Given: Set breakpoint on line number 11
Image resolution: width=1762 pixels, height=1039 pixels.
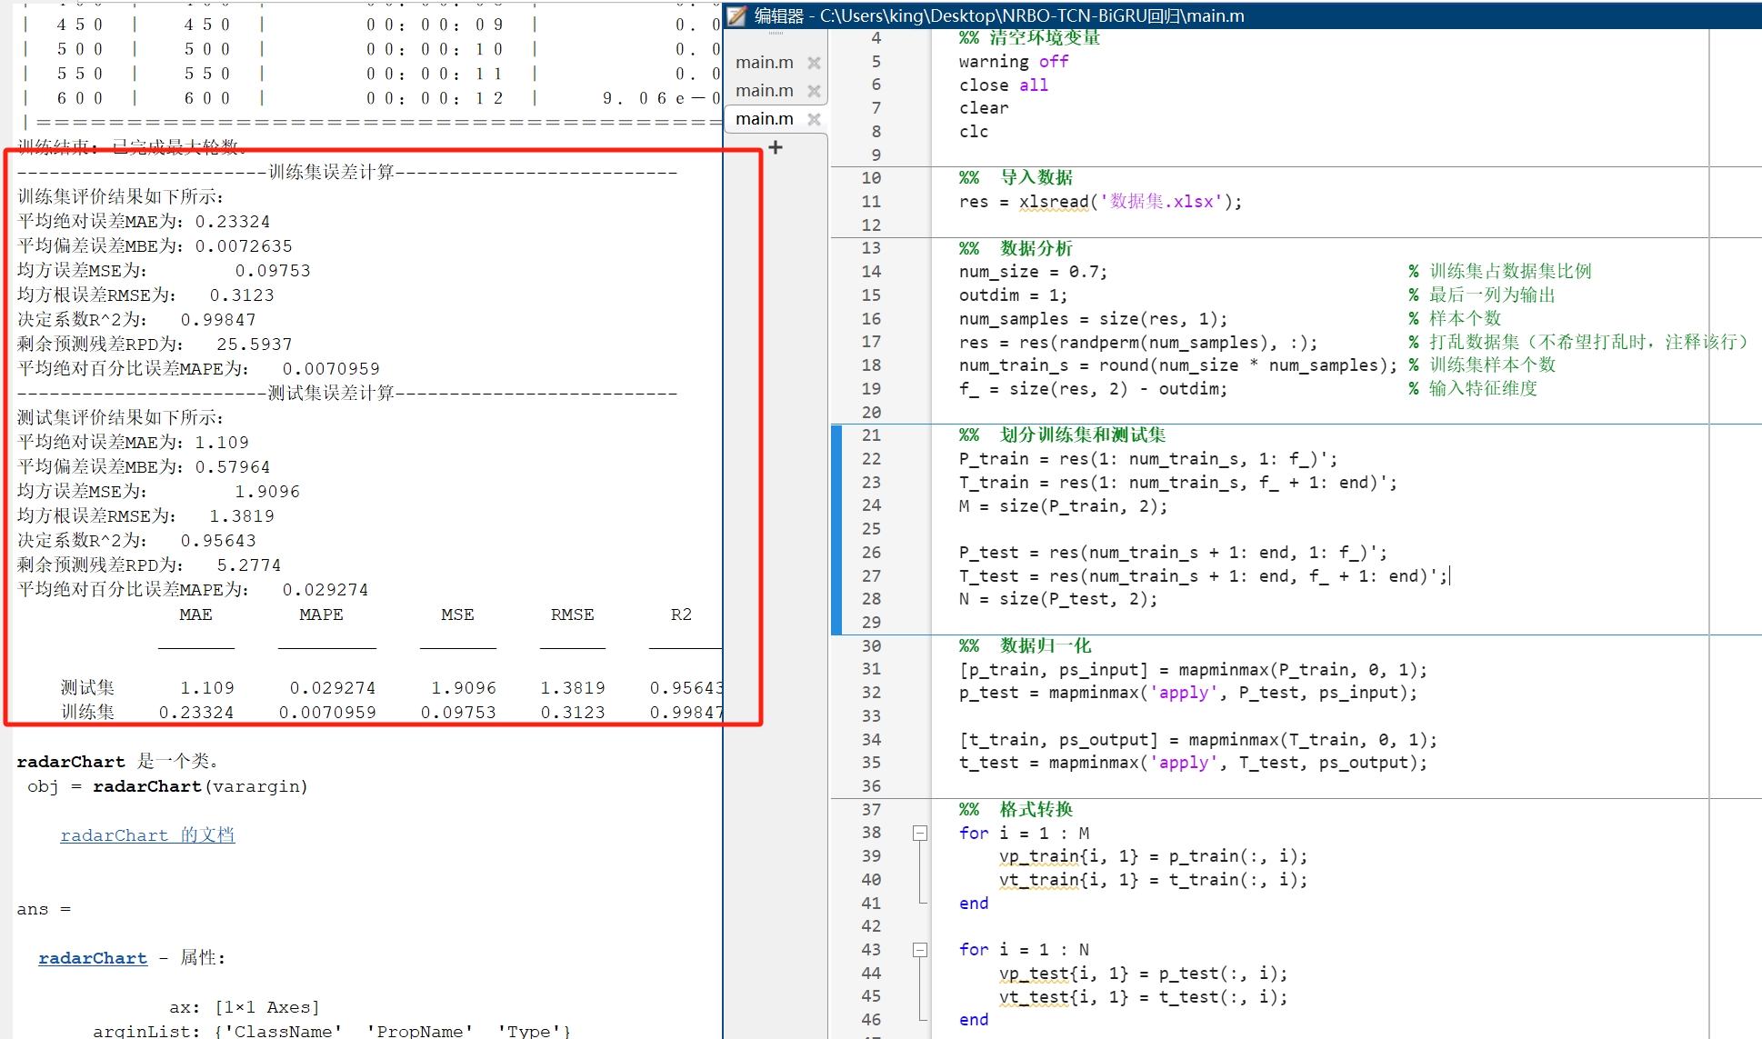Looking at the screenshot, I should pyautogui.click(x=871, y=202).
